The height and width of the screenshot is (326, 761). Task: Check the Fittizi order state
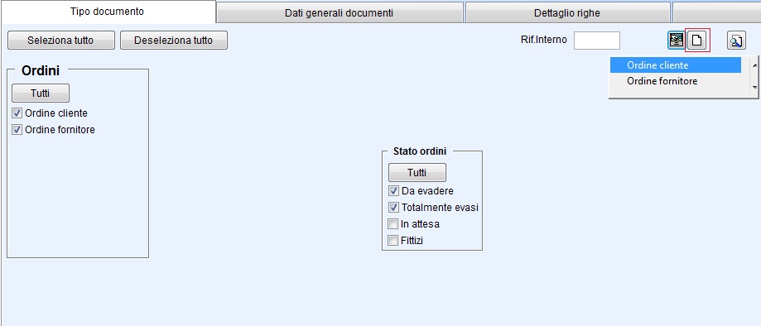click(393, 240)
